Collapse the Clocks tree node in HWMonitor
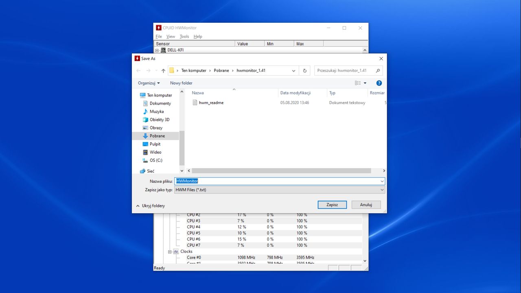Viewport: 521px width, 293px height. click(170, 251)
